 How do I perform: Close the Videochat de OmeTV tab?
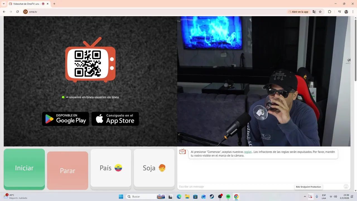[x=48, y=4]
